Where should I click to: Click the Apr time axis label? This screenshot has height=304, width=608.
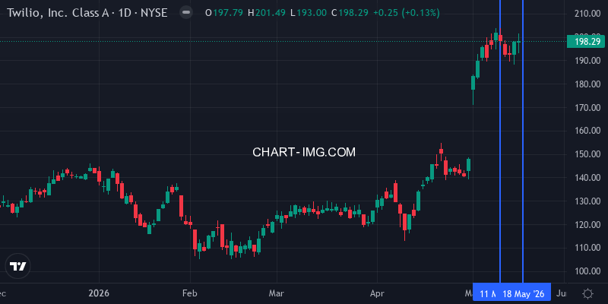click(x=377, y=293)
